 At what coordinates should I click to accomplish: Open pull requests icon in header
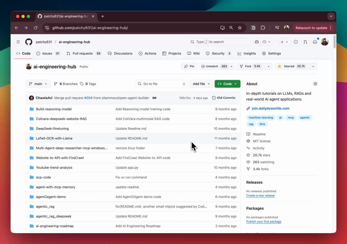305,42
